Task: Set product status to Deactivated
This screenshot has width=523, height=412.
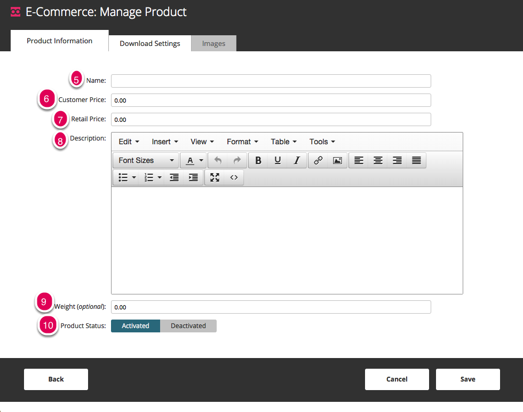Action: 188,326
